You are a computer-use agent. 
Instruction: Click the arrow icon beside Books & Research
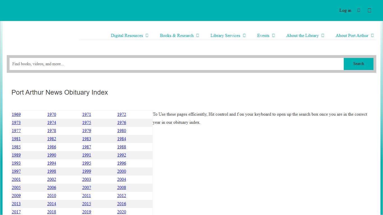click(198, 36)
